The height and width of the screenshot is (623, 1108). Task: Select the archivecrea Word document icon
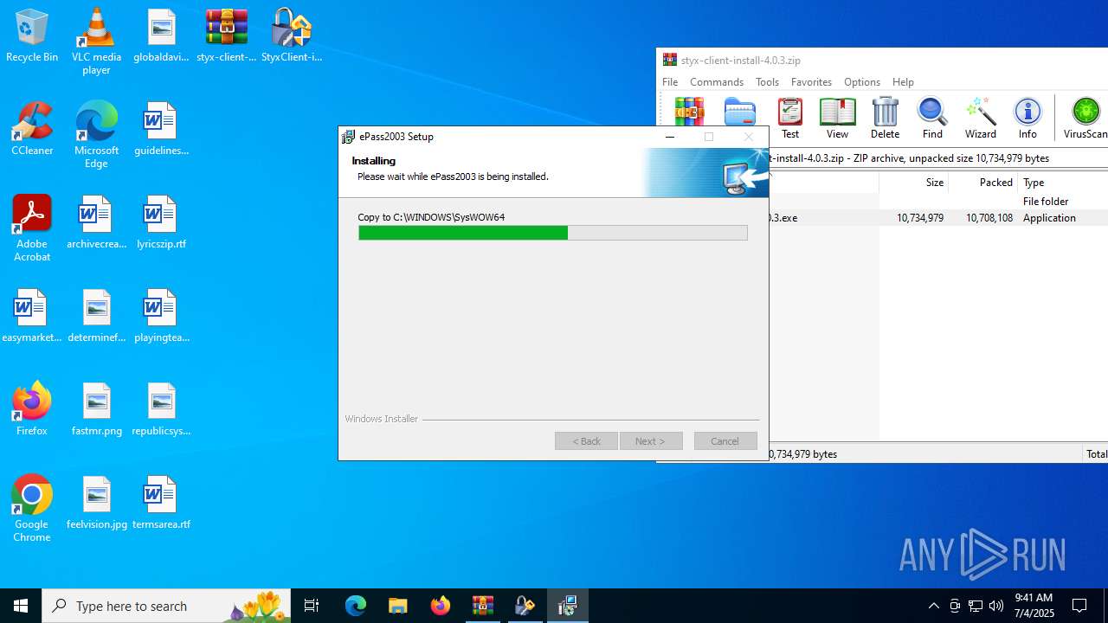coord(96,223)
